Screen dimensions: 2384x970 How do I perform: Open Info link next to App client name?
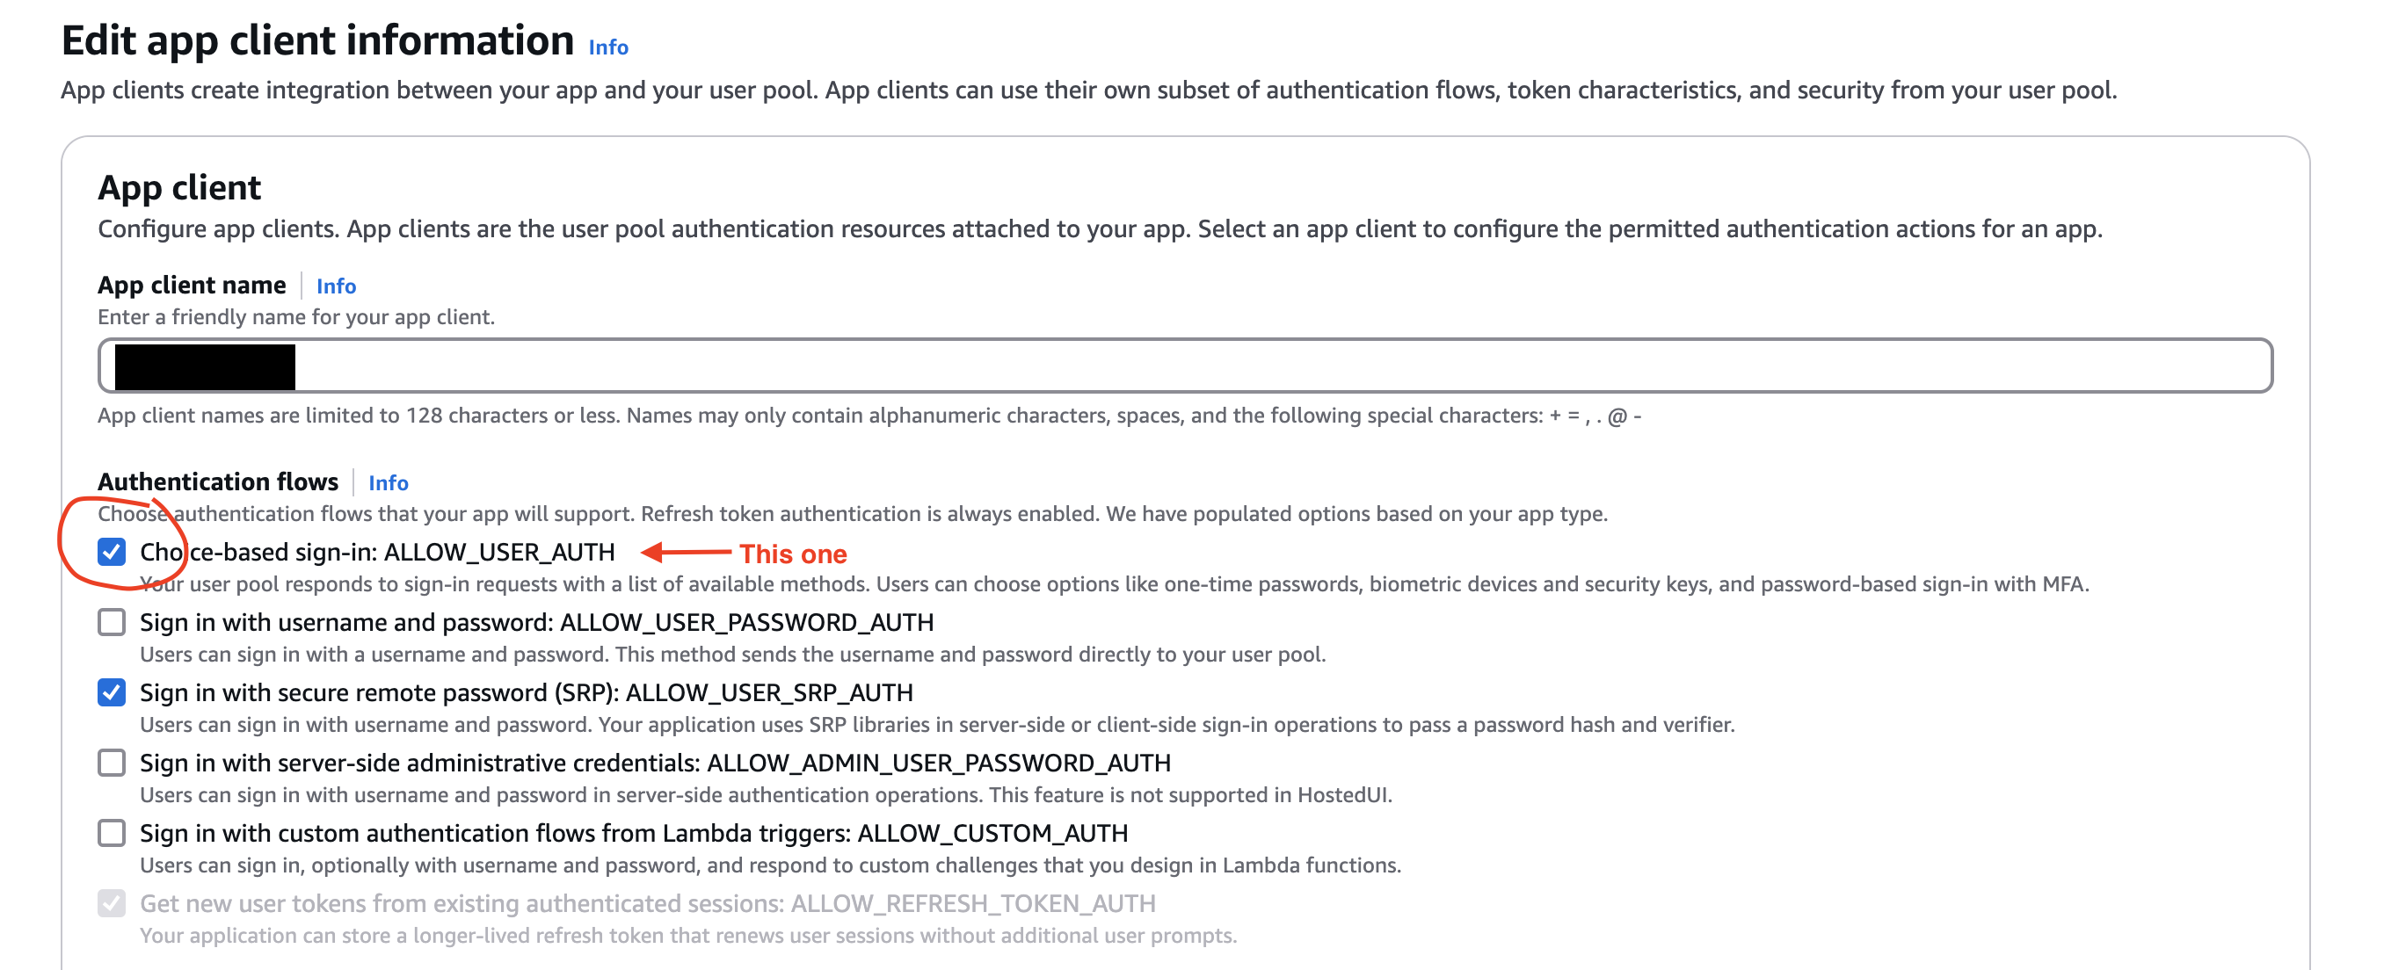pyautogui.click(x=336, y=286)
